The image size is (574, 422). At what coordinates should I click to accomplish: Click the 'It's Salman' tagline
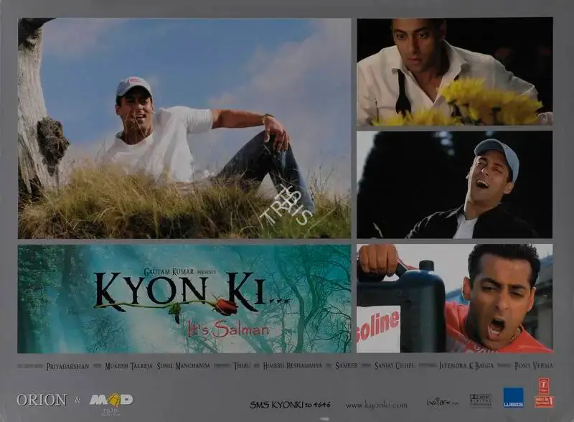pos(228,329)
